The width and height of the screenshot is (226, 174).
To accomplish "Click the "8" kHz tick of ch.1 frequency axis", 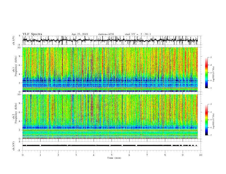I will [x=20, y=56].
